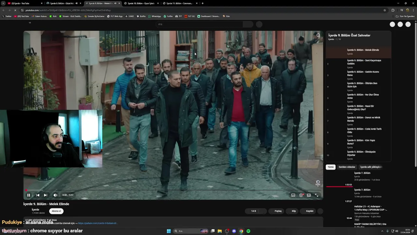Play playlist item "Ölmüşsün Diyorlar"
Screen dimensions: 417x235
pyautogui.click(x=358, y=155)
